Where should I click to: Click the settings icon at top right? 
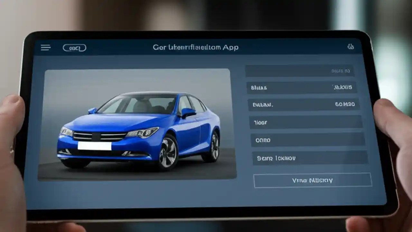coord(351,46)
